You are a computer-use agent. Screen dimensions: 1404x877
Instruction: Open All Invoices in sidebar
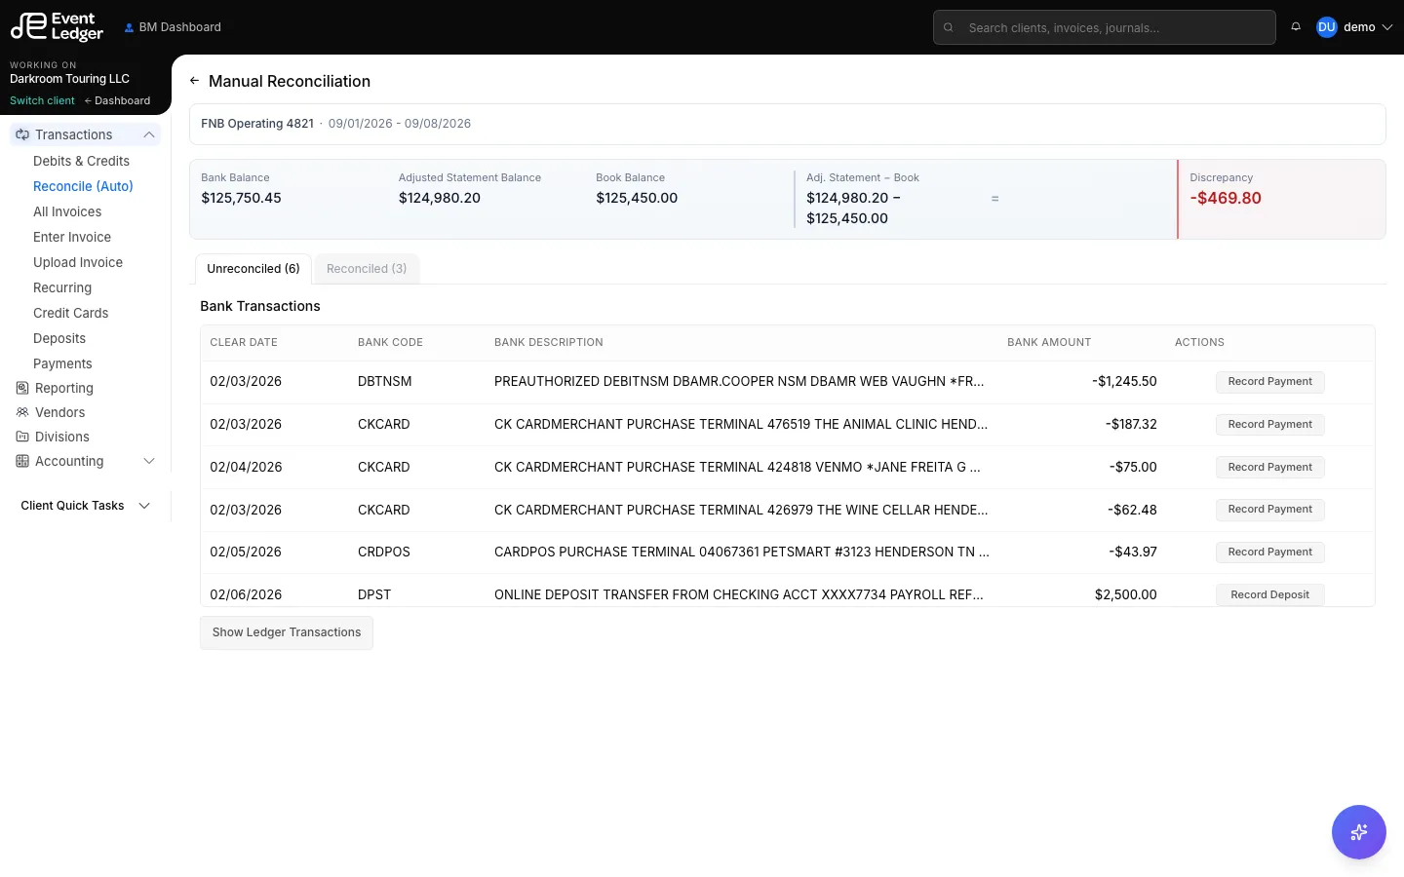click(67, 211)
